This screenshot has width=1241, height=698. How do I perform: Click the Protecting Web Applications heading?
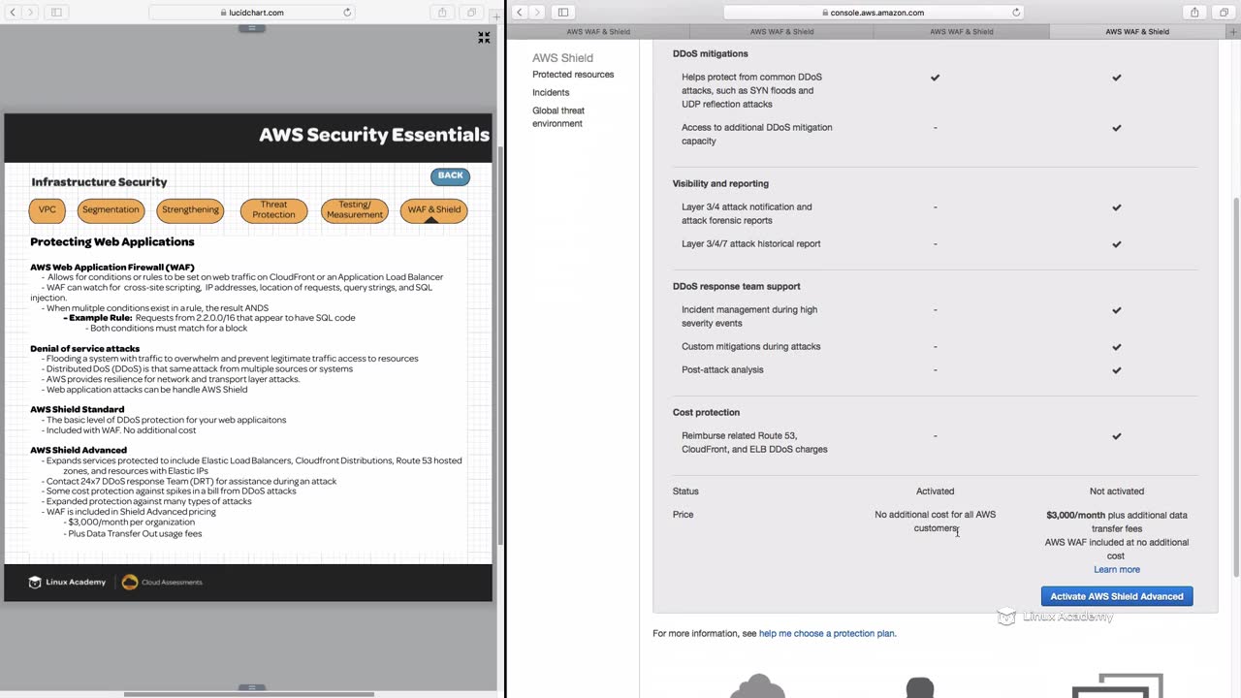click(112, 242)
